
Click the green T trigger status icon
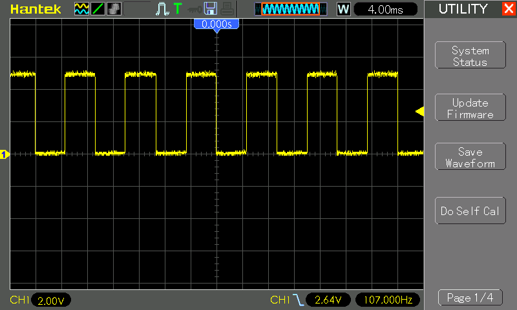tap(178, 9)
